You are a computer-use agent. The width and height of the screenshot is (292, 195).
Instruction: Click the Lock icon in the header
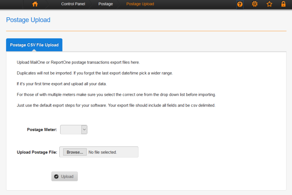click(x=283, y=4)
